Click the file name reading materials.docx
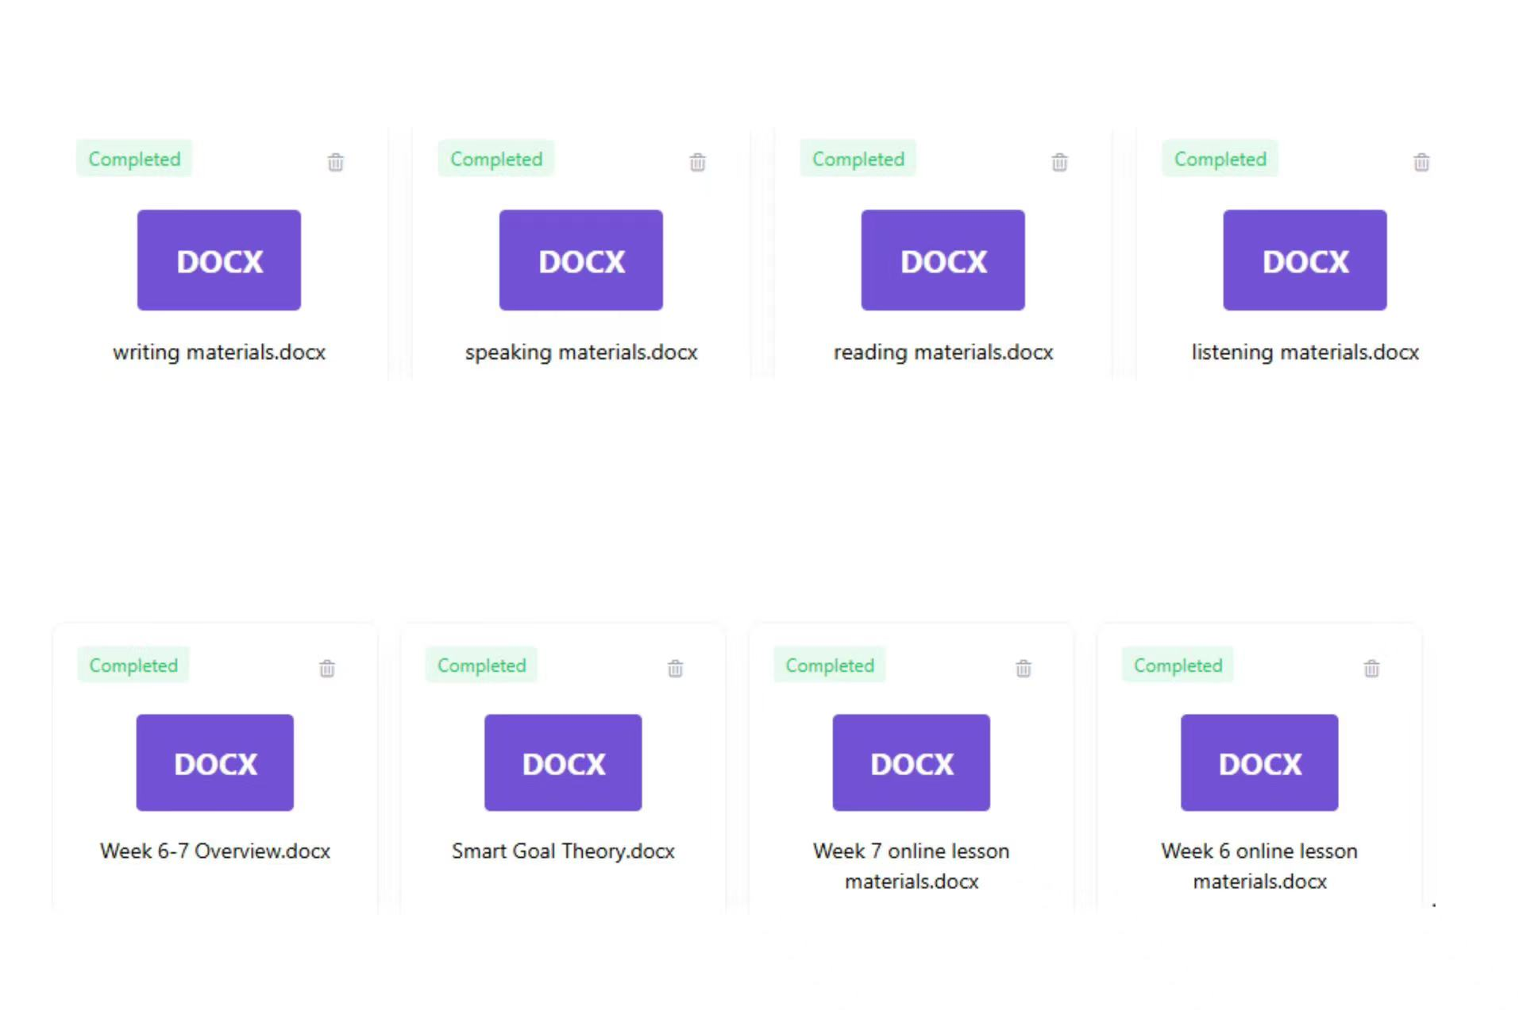 pos(943,352)
